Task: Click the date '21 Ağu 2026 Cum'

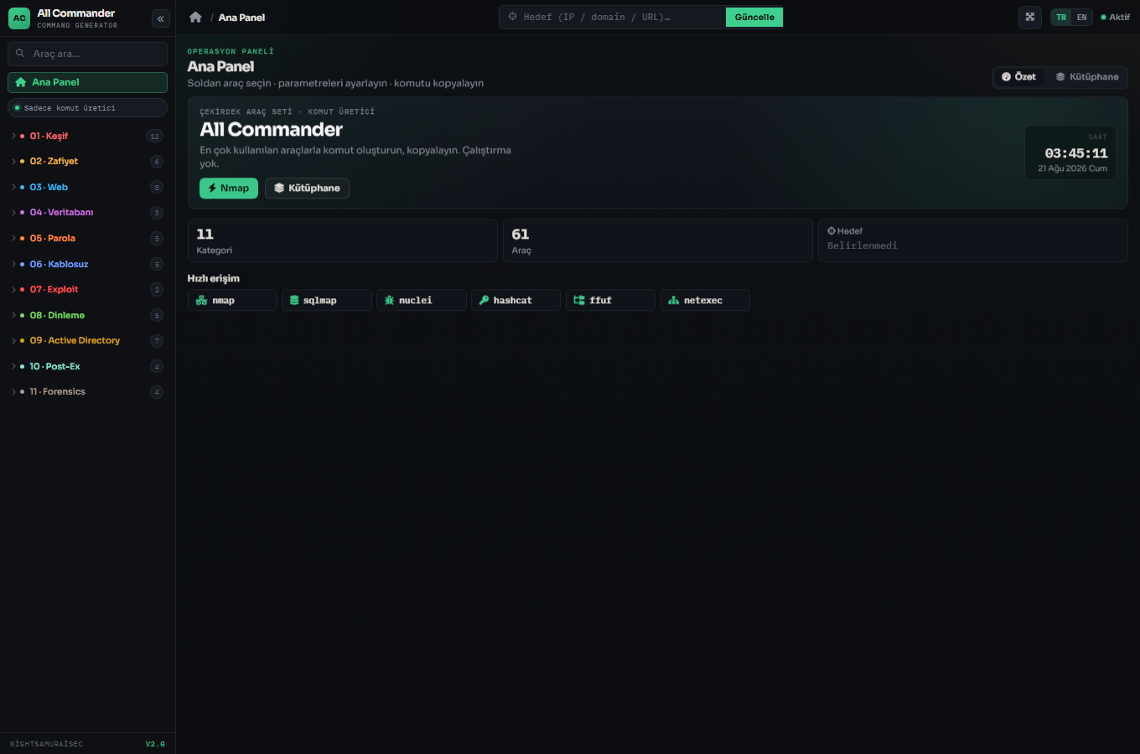Action: [1072, 168]
